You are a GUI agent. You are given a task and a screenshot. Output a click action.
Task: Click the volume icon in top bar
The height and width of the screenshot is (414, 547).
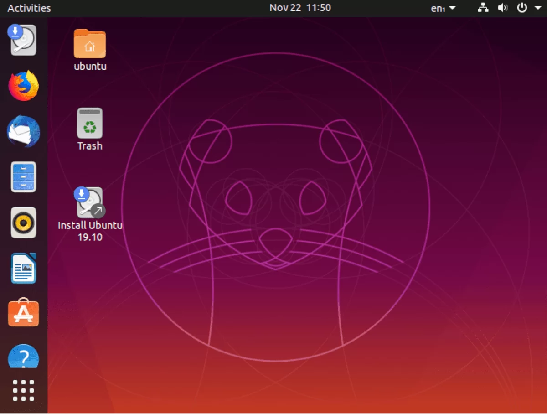click(x=502, y=7)
